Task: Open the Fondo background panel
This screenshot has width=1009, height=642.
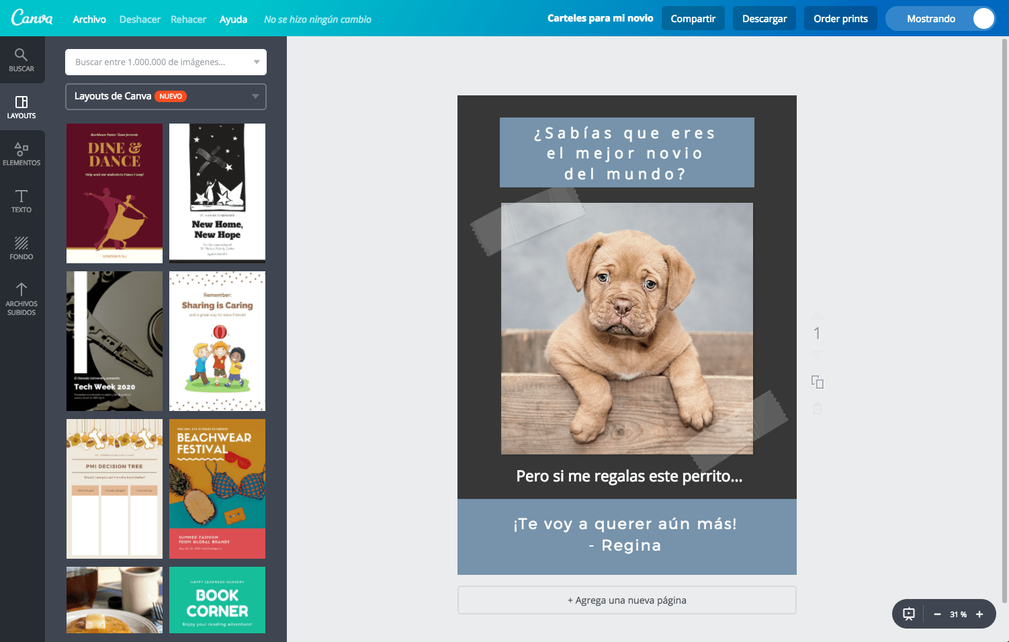Action: pyautogui.click(x=21, y=247)
